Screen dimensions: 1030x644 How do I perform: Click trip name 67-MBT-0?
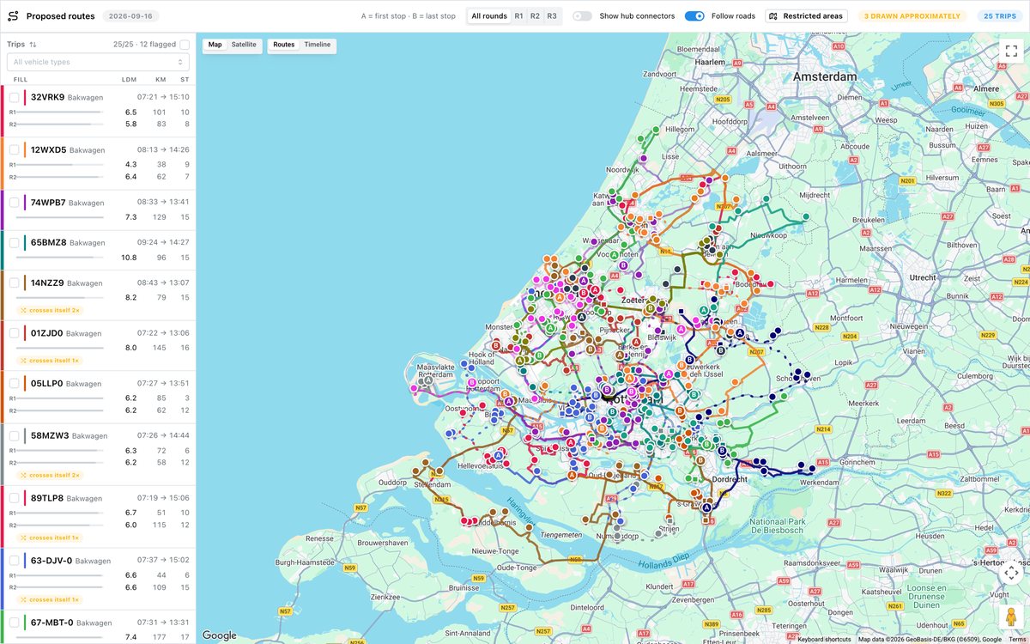(53, 623)
